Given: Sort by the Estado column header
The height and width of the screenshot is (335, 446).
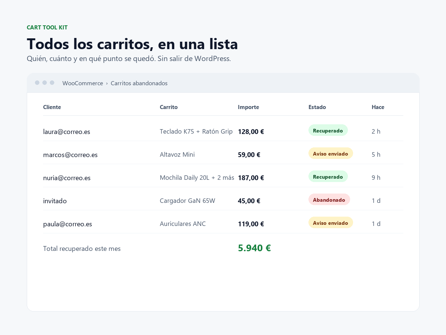Looking at the screenshot, I should (x=317, y=107).
